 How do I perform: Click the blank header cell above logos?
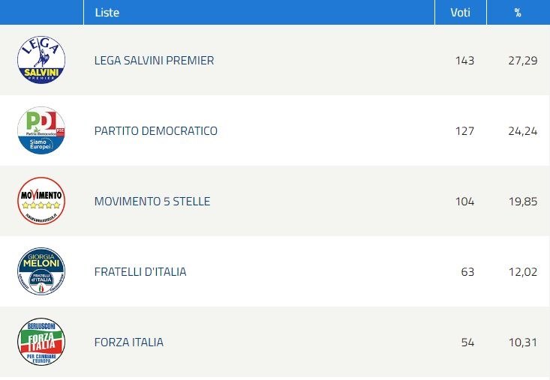pos(41,12)
